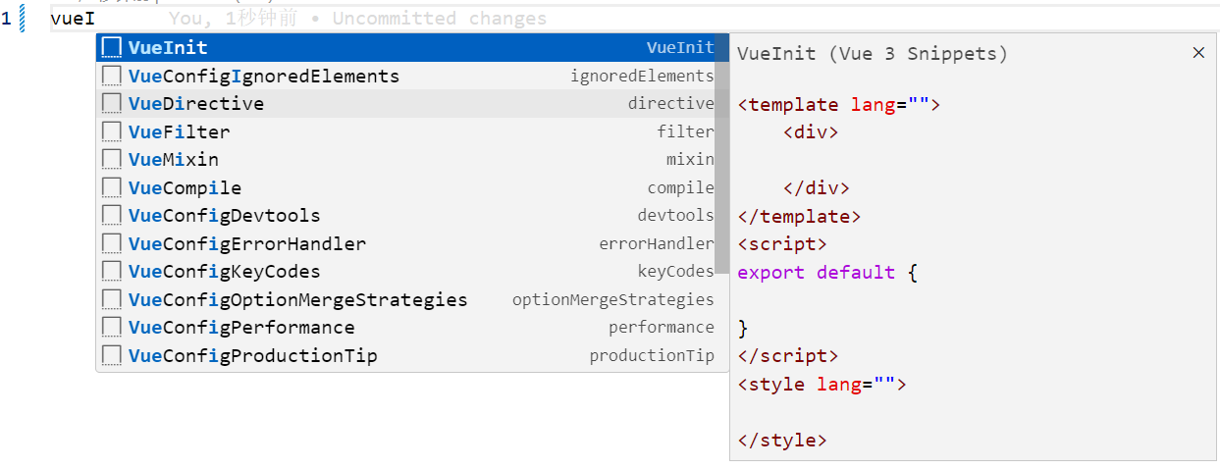Image resolution: width=1220 pixels, height=469 pixels.
Task: Click snippet icon beside VueConfigErrorHandler
Action: (x=112, y=243)
